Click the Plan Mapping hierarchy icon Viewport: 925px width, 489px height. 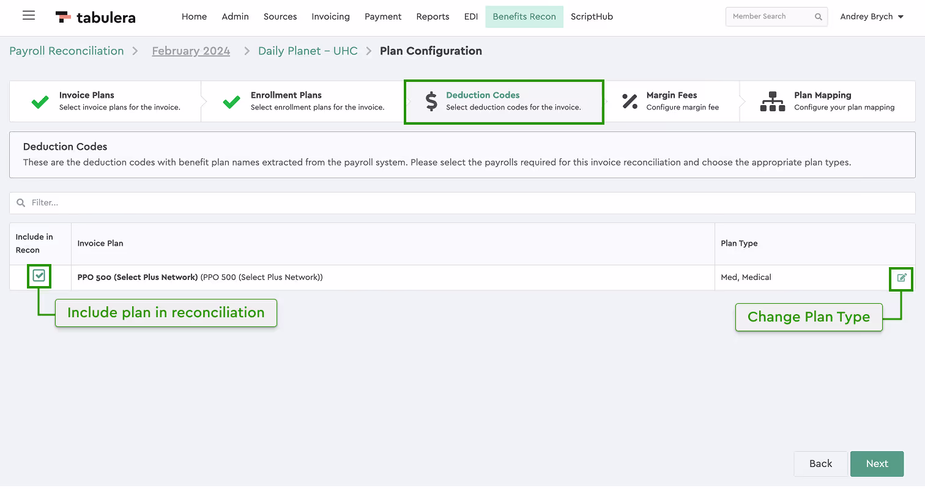click(772, 101)
